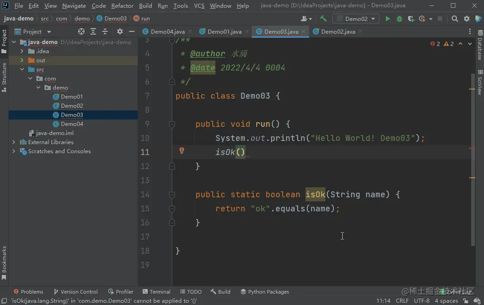Screen dimensions: 484x305
Task: Start debugging with the bug icon
Action: [x=399, y=19]
